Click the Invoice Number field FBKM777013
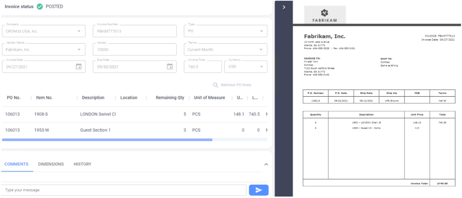 (x=135, y=31)
